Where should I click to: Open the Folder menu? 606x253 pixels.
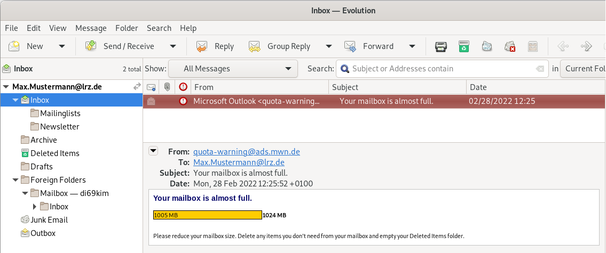pyautogui.click(x=127, y=28)
